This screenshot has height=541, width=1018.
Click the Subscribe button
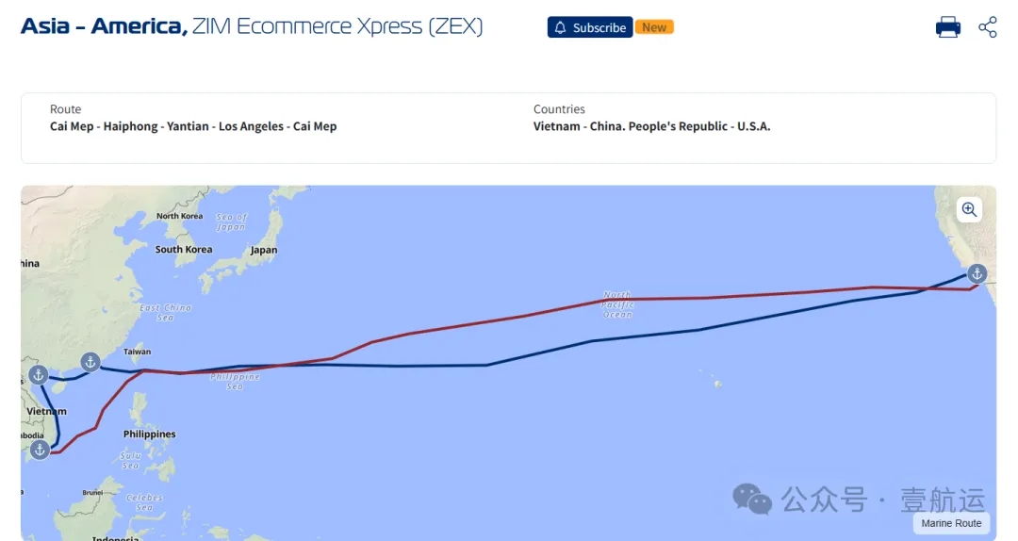point(590,27)
